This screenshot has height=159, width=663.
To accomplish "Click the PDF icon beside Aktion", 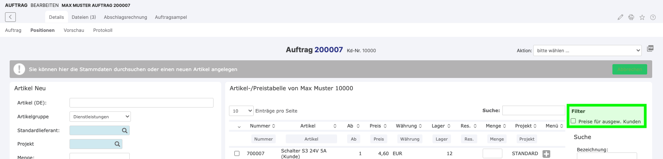I will (650, 48).
